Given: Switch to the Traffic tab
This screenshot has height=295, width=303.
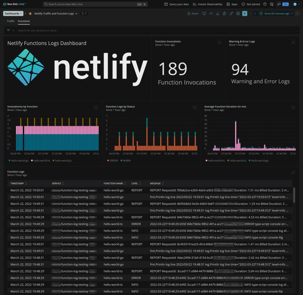Looking at the screenshot, I should tap(10, 21).
